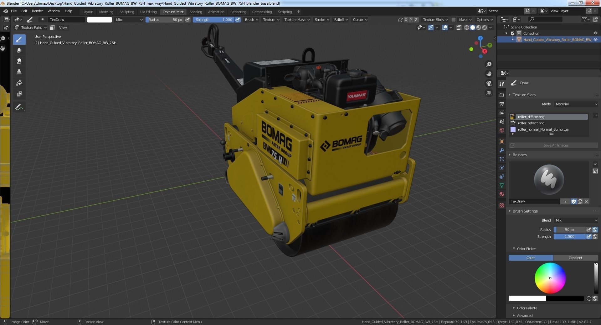Open the Mix blend dropdown in header

pos(129,20)
